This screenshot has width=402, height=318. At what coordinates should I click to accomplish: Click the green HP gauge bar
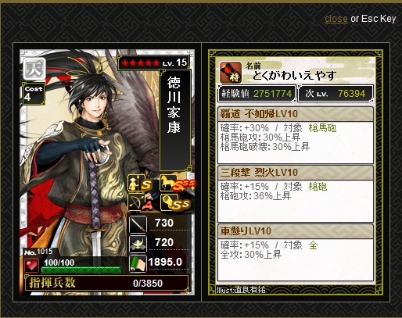click(81, 270)
